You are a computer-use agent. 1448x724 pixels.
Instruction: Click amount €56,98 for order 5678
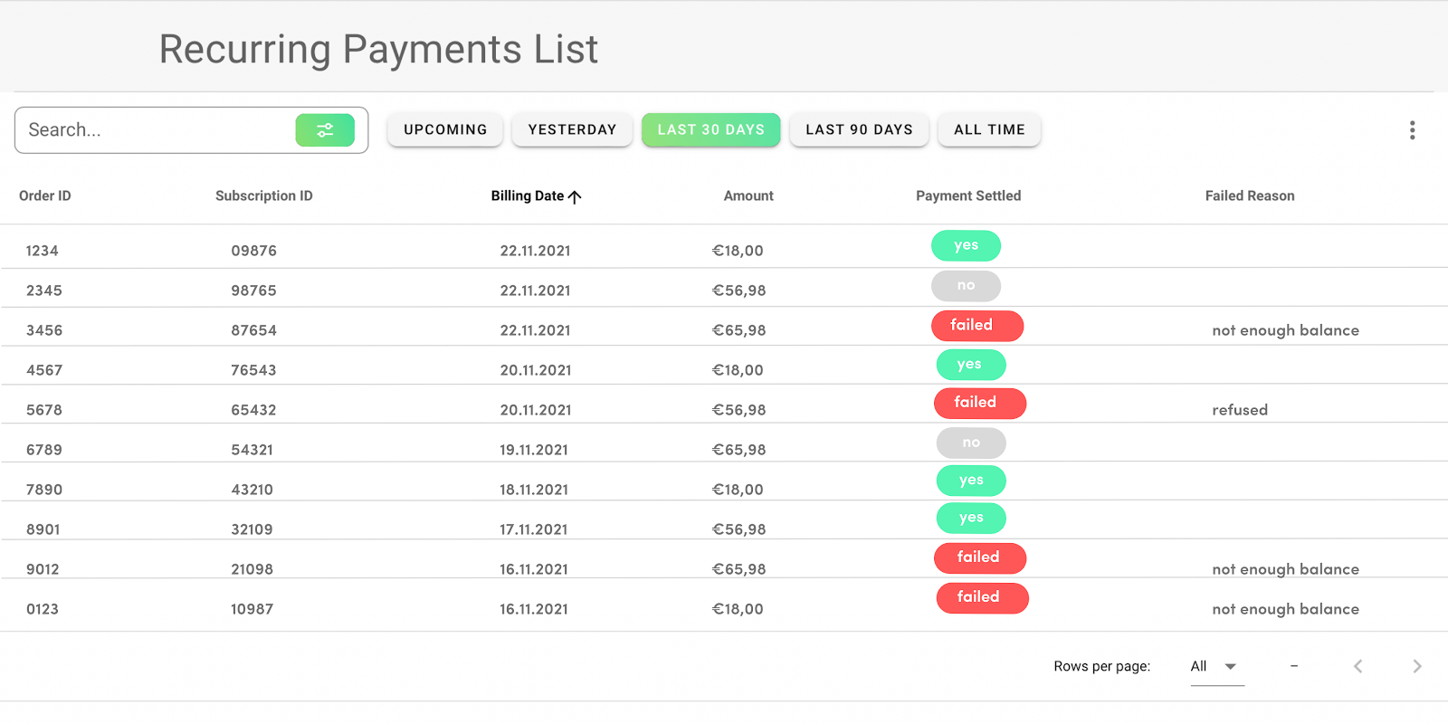click(738, 410)
